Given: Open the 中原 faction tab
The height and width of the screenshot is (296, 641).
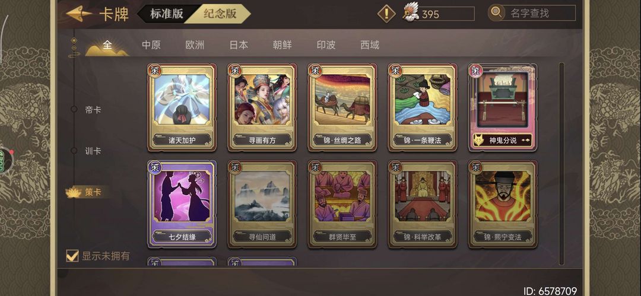Looking at the screenshot, I should (x=151, y=45).
